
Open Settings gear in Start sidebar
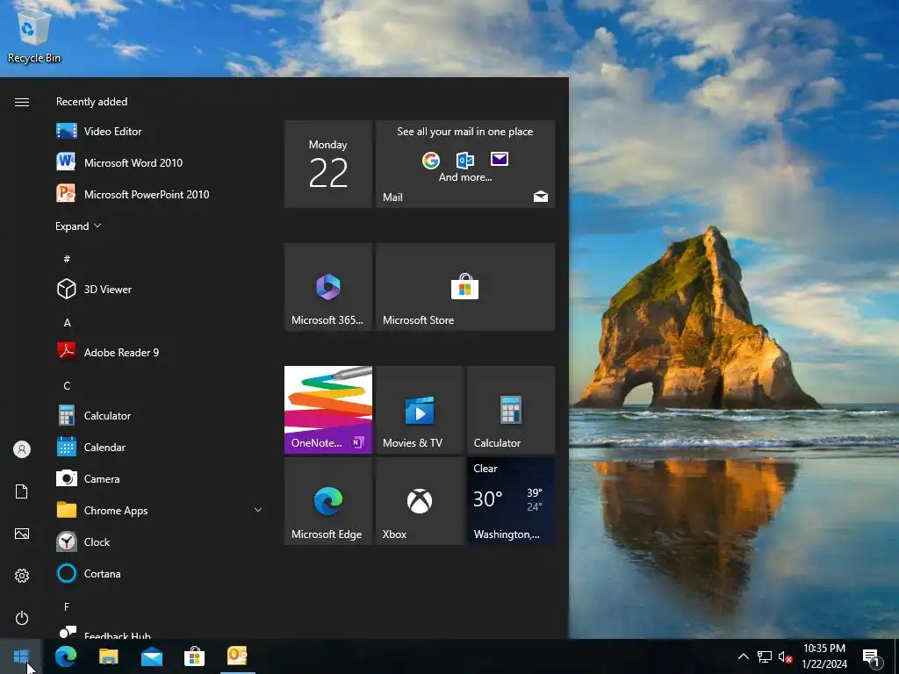tap(22, 576)
